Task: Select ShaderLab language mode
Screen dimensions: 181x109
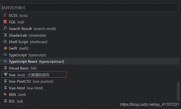Action: 90,35
